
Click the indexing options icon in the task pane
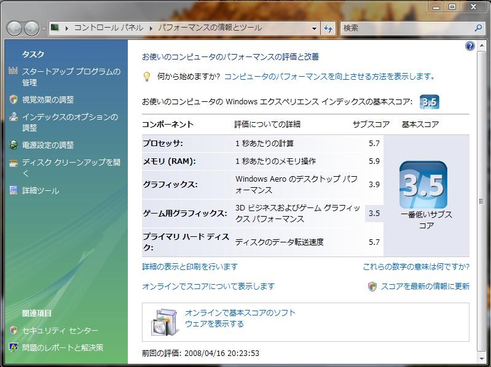[x=13, y=117]
